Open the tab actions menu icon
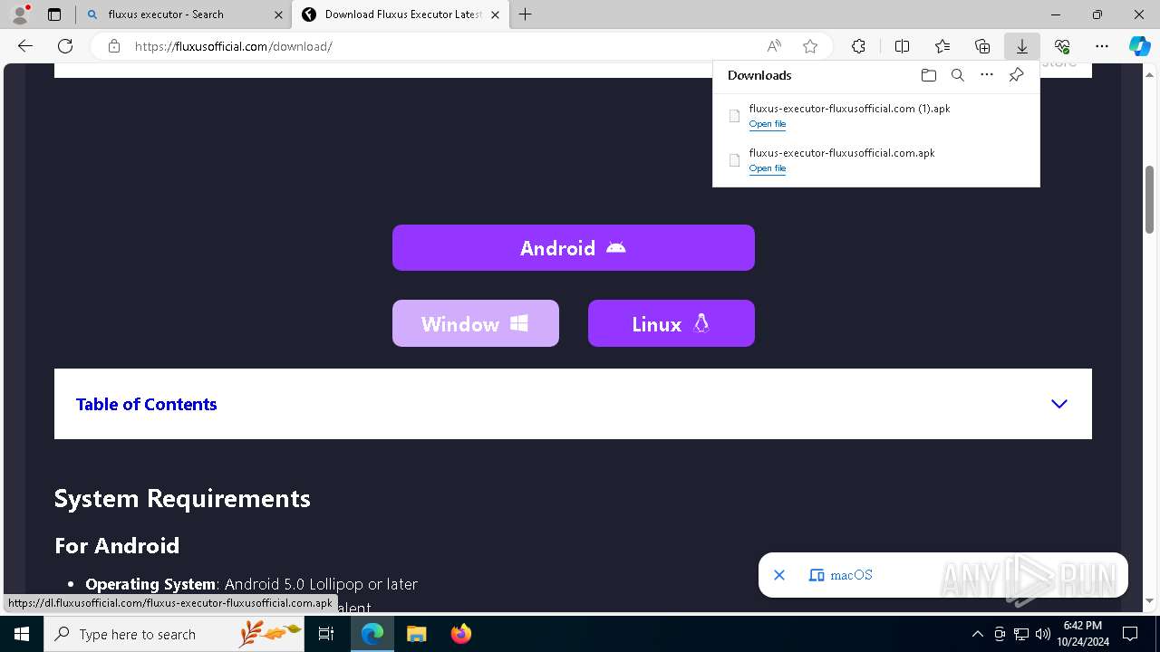 (x=54, y=14)
